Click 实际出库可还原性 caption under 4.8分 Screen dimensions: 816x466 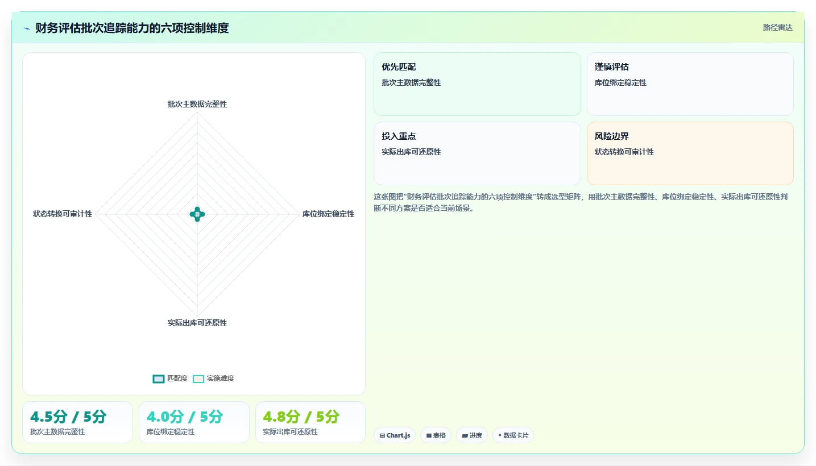[290, 432]
